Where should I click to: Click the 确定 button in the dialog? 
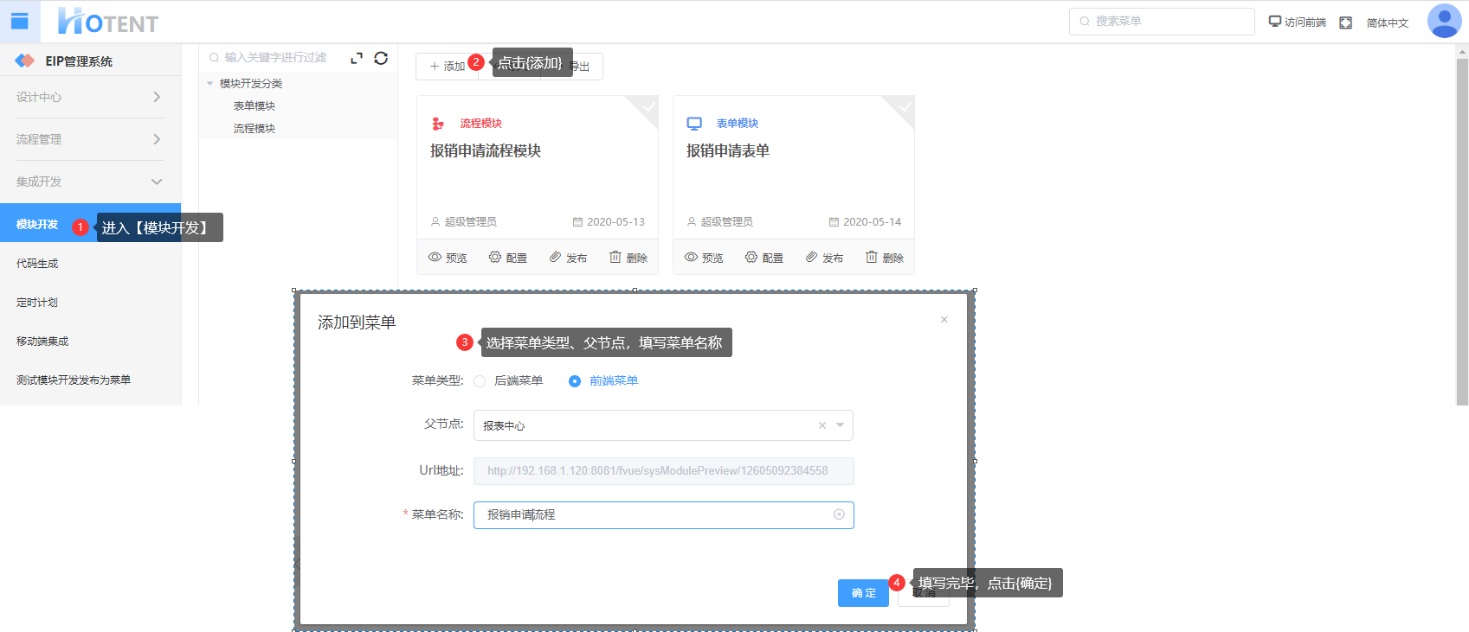click(863, 593)
